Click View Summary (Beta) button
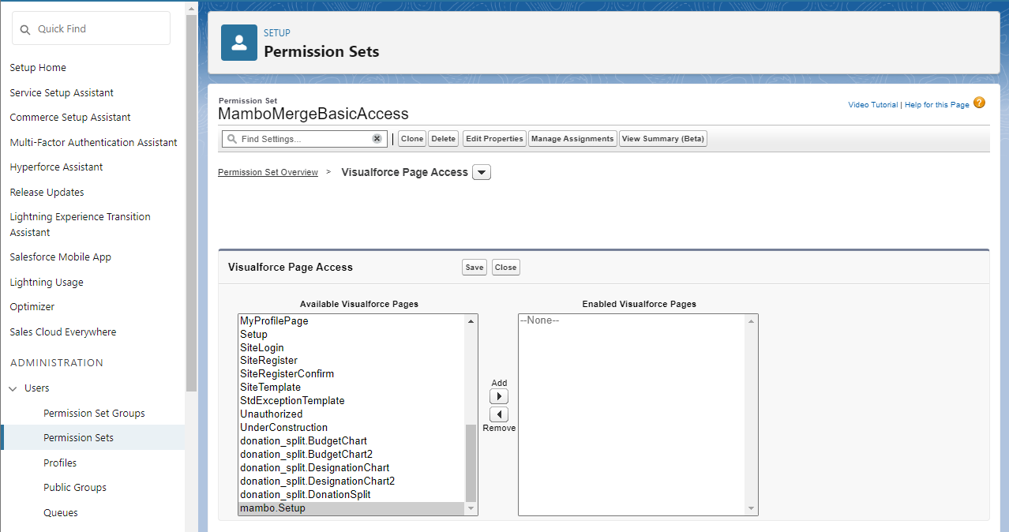 (663, 139)
